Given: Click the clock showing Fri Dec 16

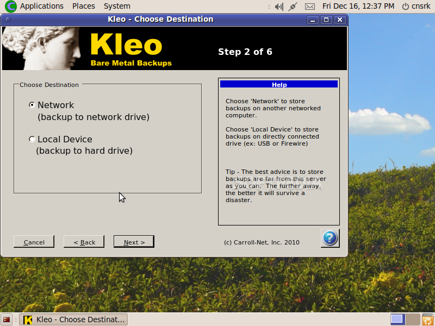Looking at the screenshot, I should click(x=358, y=6).
